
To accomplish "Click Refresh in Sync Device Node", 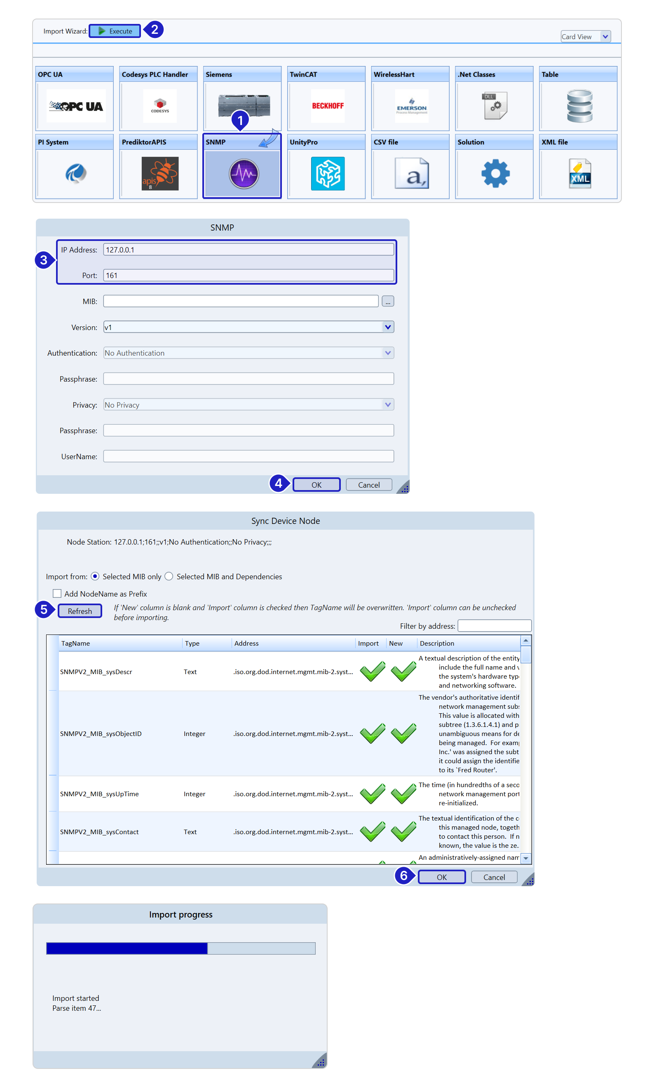I will point(80,611).
